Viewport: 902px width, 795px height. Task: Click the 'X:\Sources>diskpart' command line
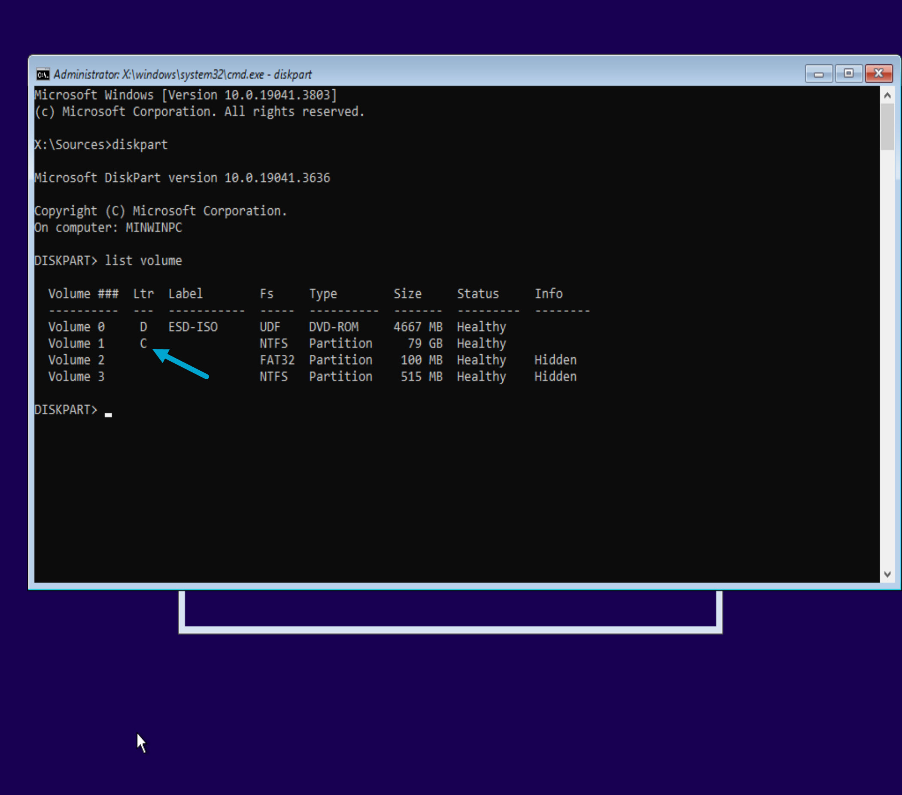click(101, 145)
